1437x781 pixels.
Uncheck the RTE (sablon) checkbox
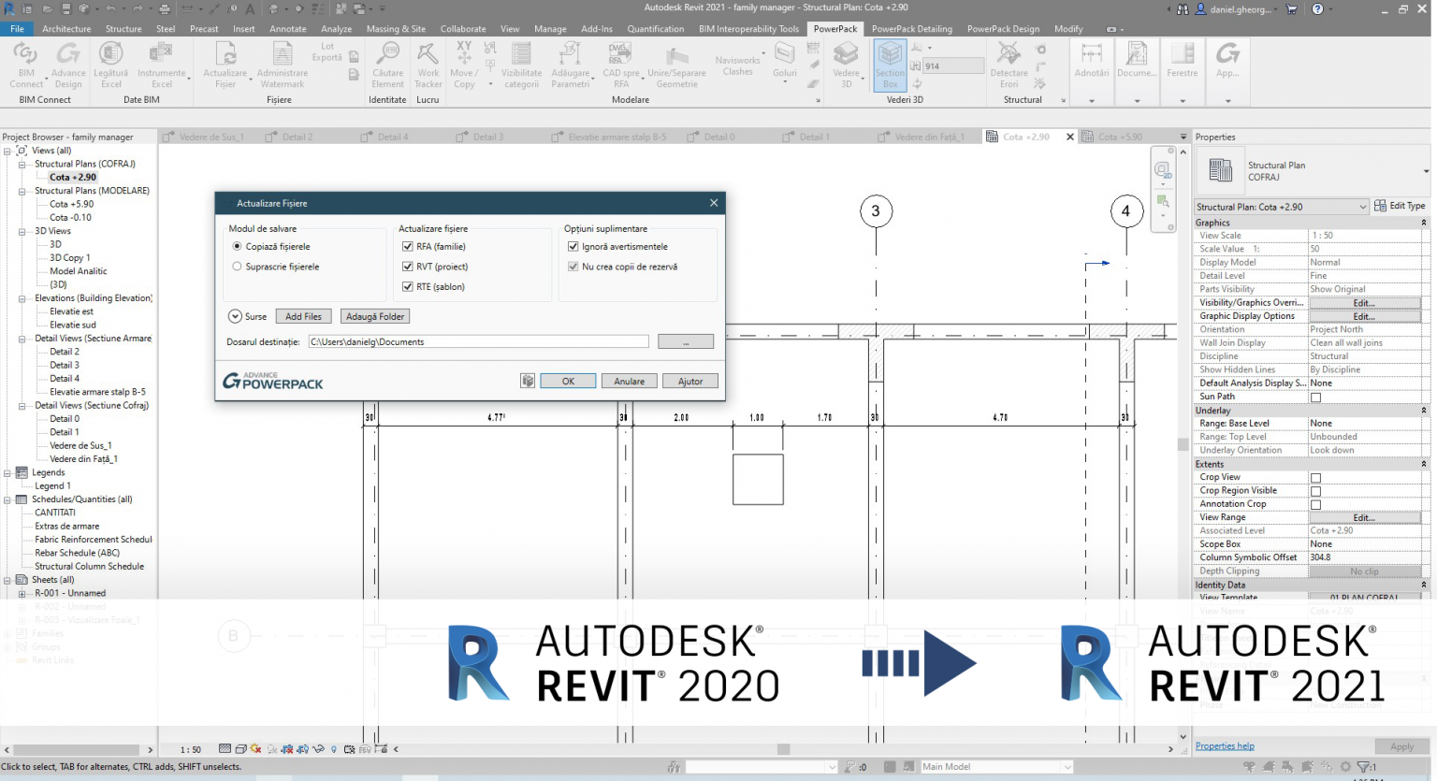[x=409, y=286]
